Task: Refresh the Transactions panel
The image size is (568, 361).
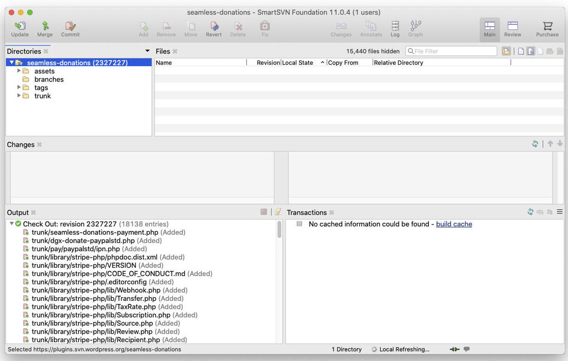Action: click(x=531, y=212)
